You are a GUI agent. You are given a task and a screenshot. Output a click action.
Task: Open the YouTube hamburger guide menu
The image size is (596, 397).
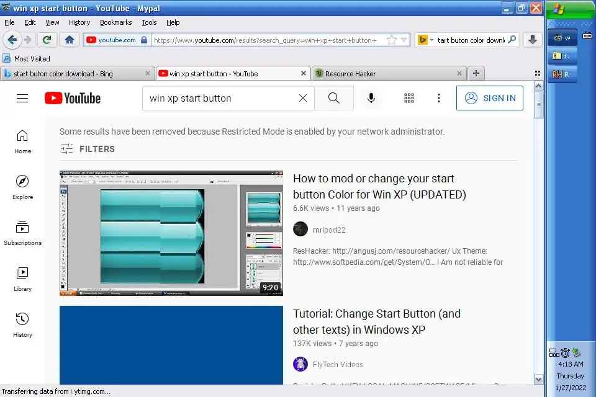click(x=22, y=98)
